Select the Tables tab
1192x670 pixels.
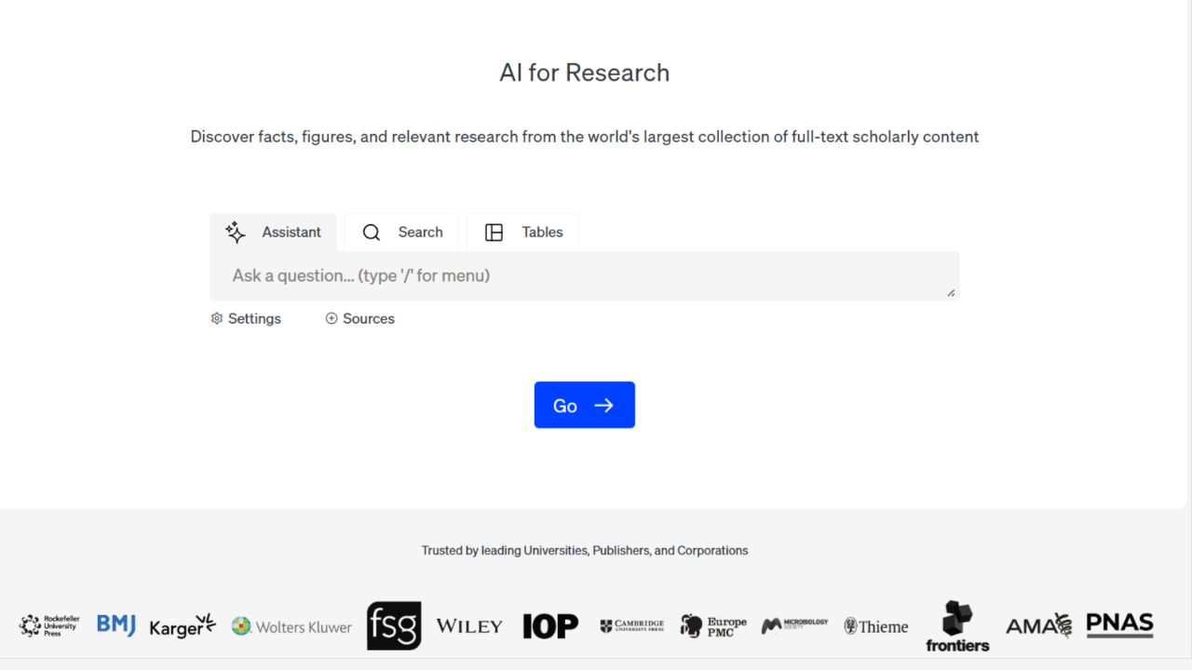[523, 233]
